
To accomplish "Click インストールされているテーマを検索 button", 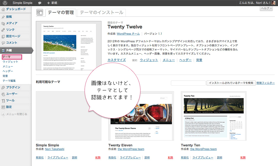I will pyautogui.click(x=231, y=83).
